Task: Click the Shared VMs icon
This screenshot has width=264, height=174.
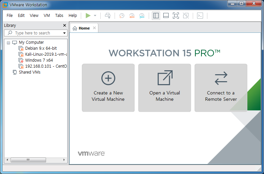Action: tap(15, 72)
